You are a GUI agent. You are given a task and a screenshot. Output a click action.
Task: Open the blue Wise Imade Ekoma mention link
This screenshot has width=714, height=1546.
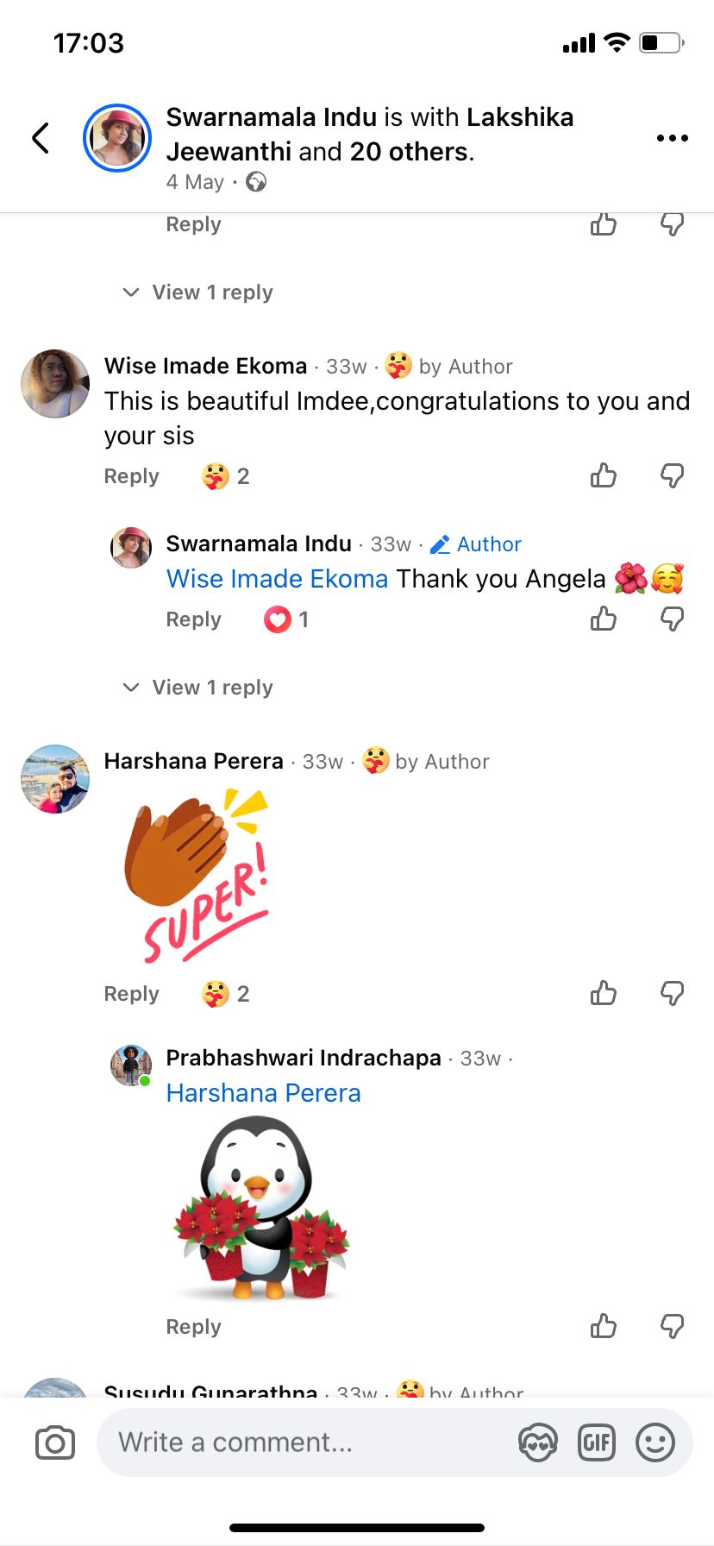coord(277,579)
